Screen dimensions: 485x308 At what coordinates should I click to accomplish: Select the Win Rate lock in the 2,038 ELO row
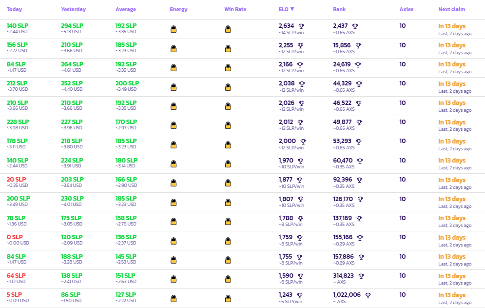228,87
